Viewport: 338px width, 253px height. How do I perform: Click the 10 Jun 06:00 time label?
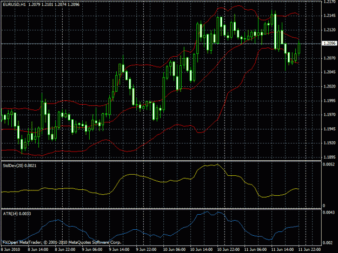[174, 250]
